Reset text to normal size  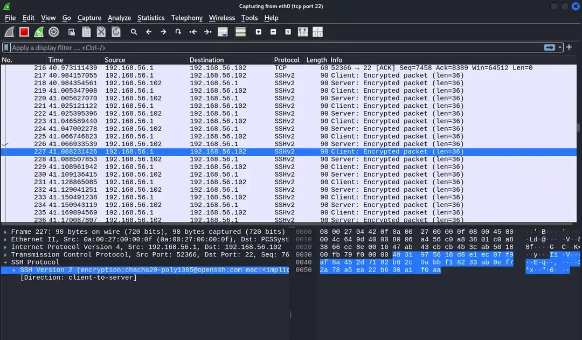pyautogui.click(x=288, y=32)
